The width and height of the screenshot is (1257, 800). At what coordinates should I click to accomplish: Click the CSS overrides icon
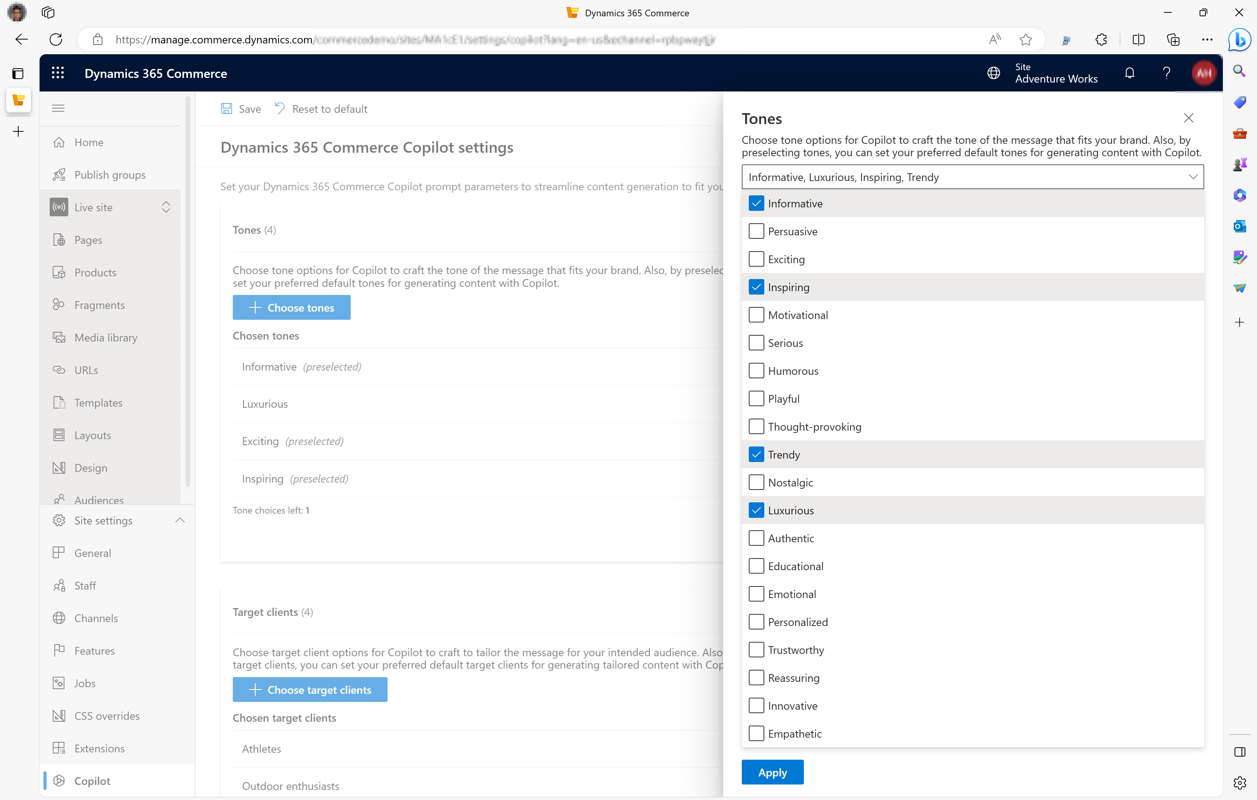59,716
